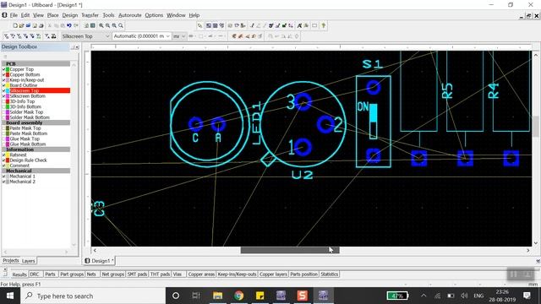Click the Select pointer tool icon
Screen dimensions: 541x304
click(x=199, y=25)
